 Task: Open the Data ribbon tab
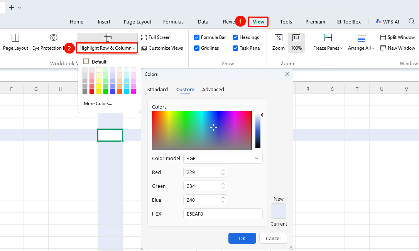(203, 22)
